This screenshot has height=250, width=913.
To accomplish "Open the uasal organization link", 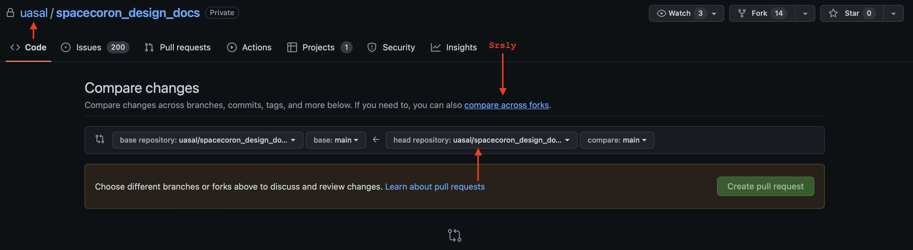I will [x=34, y=13].
